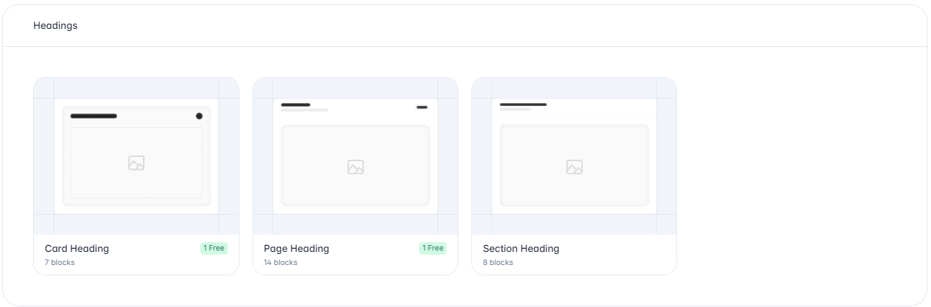The height and width of the screenshot is (307, 931).
Task: Click the black title bar in Section Heading preview
Action: tap(523, 105)
